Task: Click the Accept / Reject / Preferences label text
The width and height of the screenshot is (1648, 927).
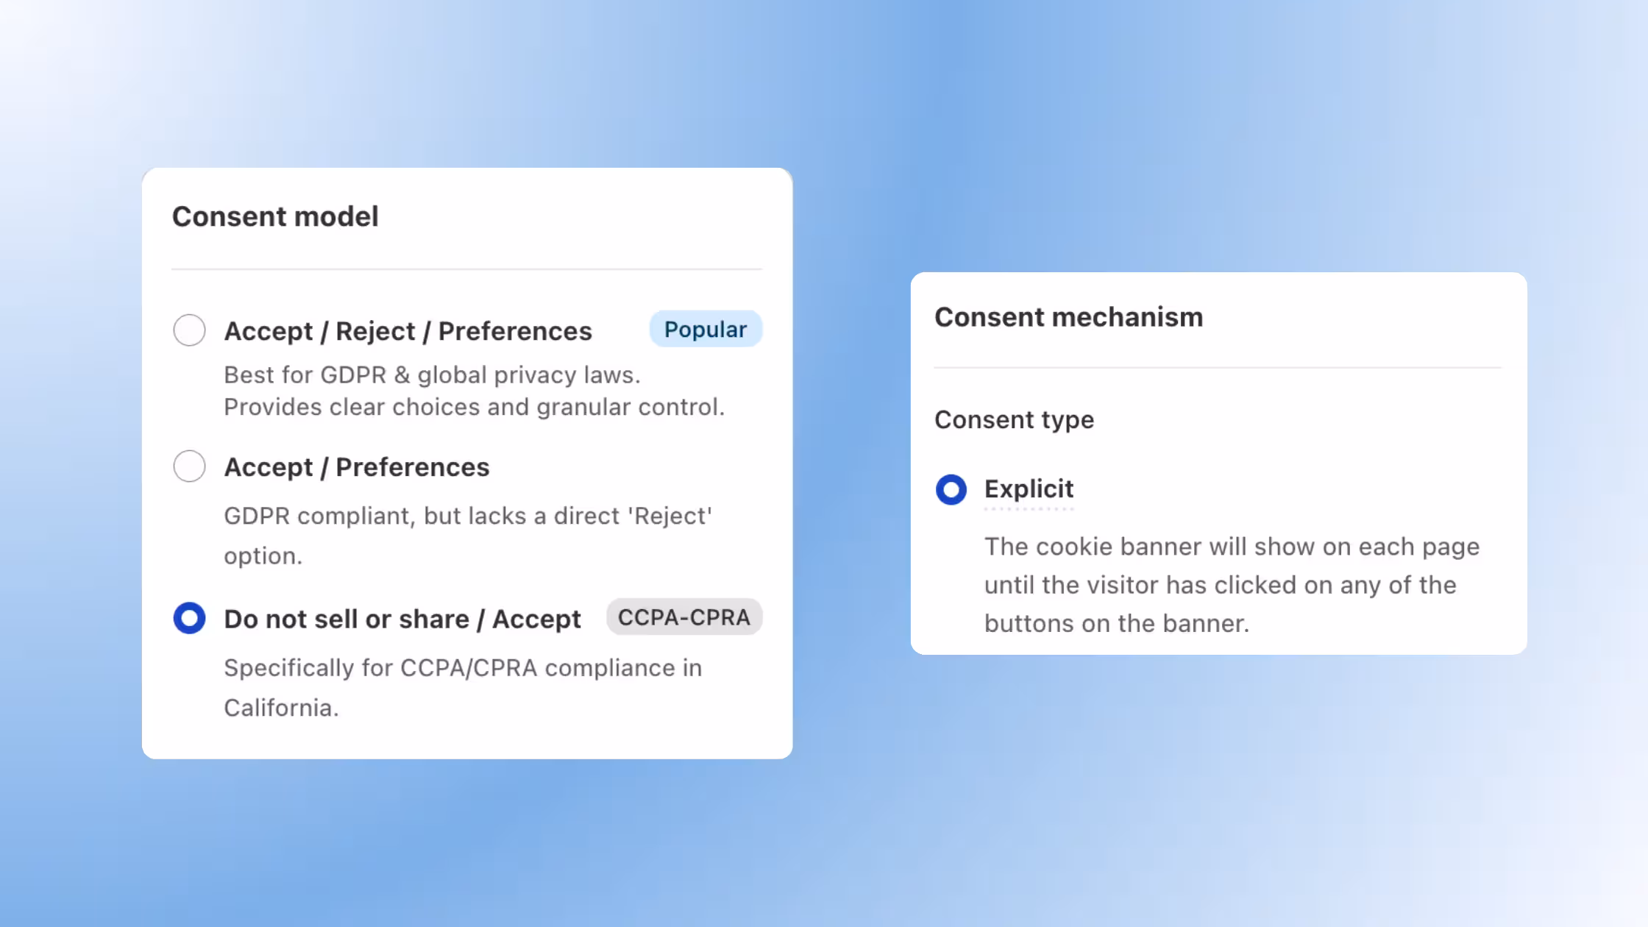Action: click(408, 331)
